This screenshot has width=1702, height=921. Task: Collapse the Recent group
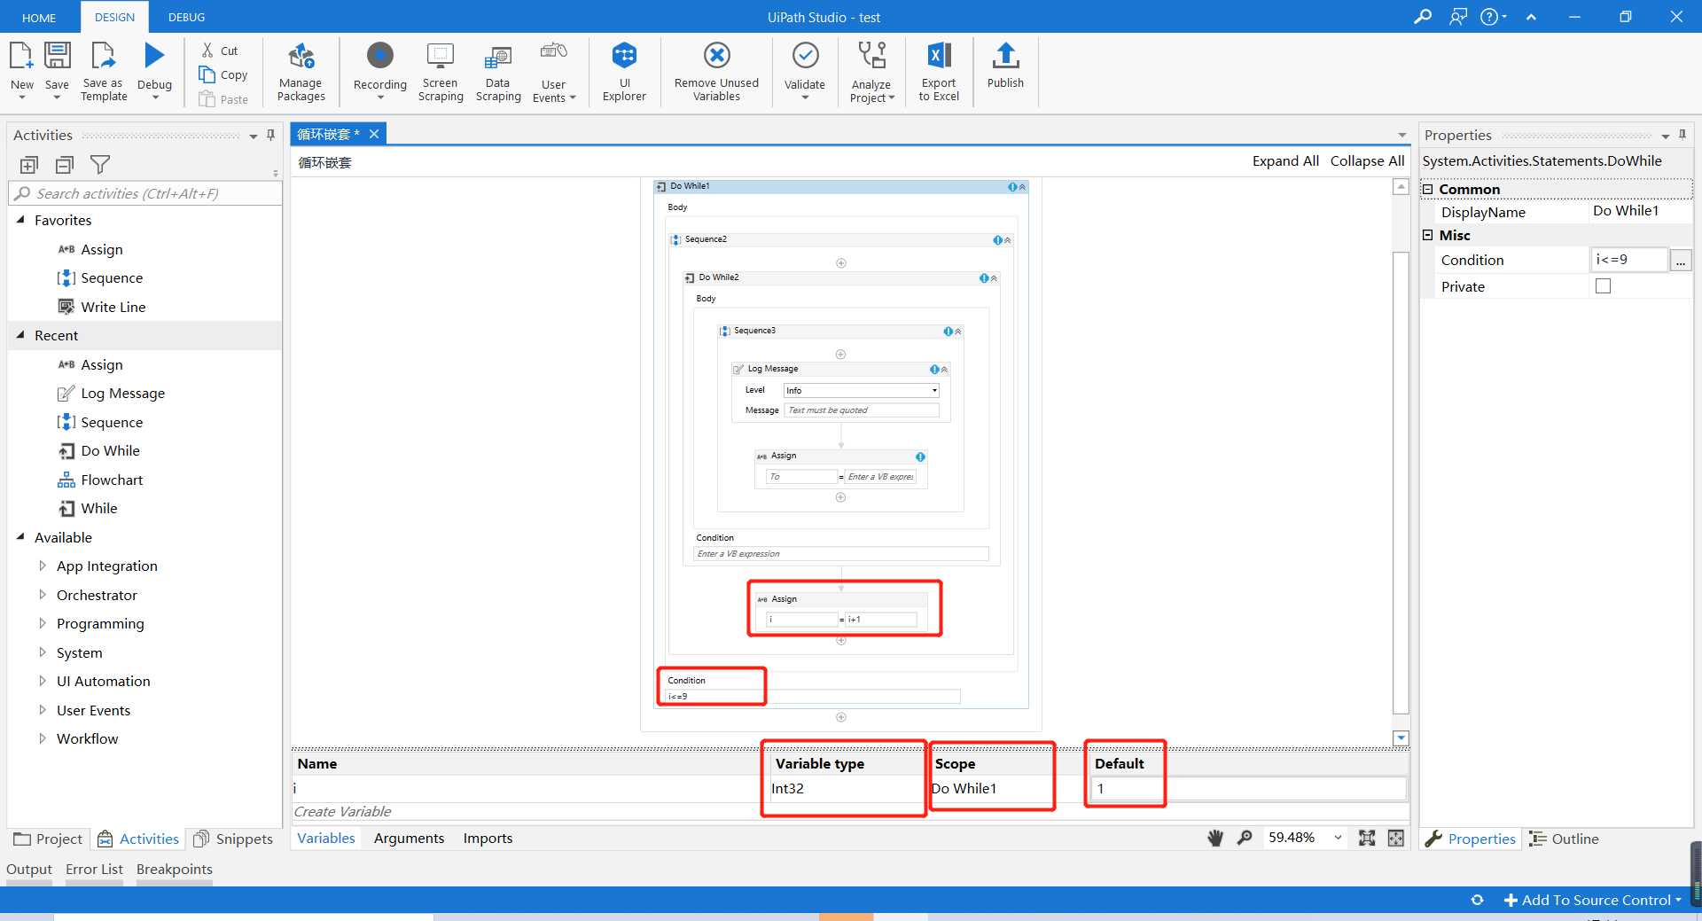coord(20,335)
